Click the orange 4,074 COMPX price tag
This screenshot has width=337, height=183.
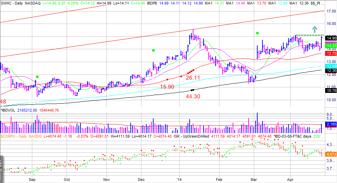331,154
